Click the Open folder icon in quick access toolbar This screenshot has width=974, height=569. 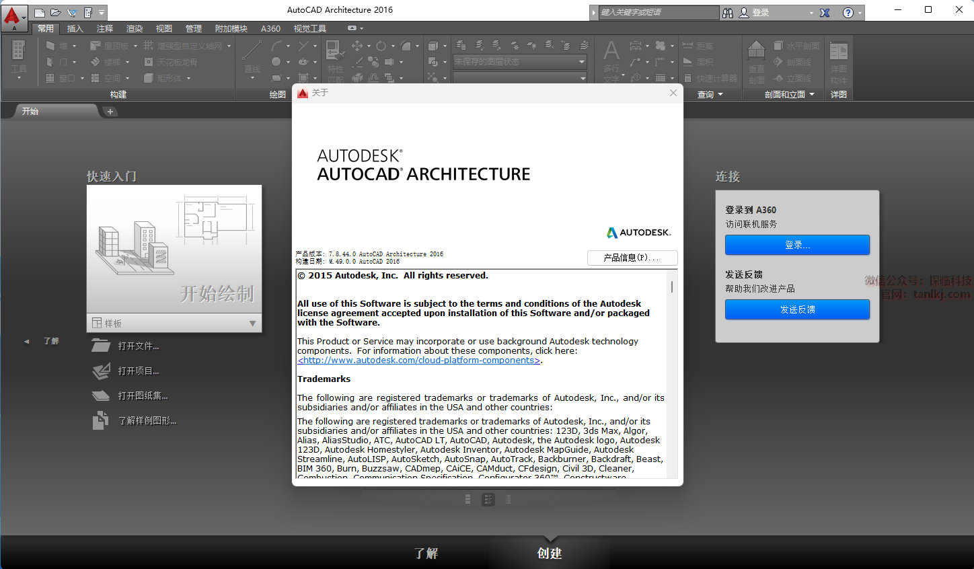coord(56,12)
